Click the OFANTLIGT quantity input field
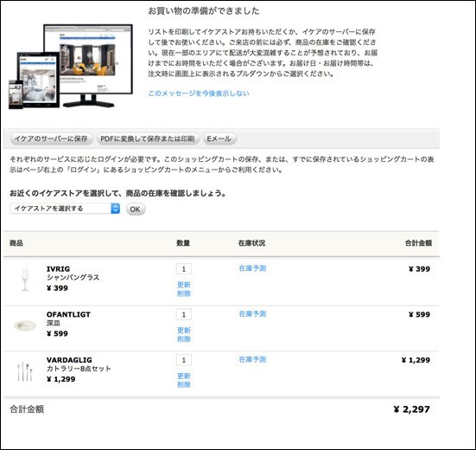Screen dimensions: 476x450 click(x=184, y=314)
